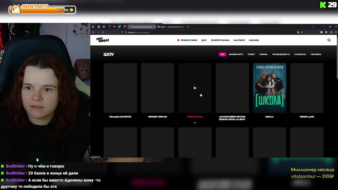The height and width of the screenshot is (190, 338).
Task: Open the List all tabs chevron
Action: [313, 27]
